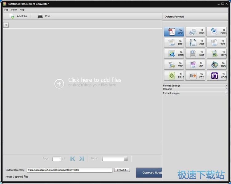Start conversion with Convert Now!
This screenshot has height=184, width=231.
click(149, 173)
